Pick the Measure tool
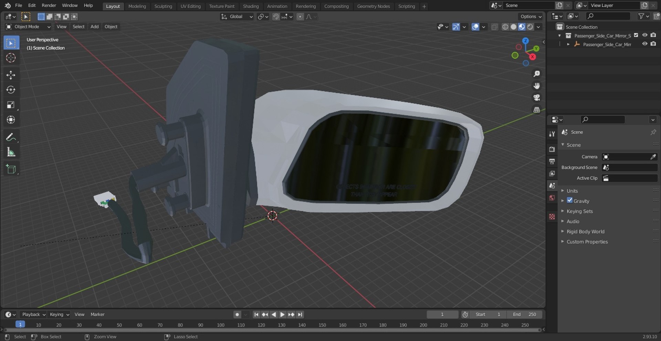This screenshot has width=661, height=341. 11,152
